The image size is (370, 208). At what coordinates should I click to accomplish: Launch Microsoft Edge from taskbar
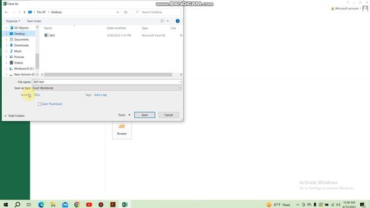(x=41, y=205)
